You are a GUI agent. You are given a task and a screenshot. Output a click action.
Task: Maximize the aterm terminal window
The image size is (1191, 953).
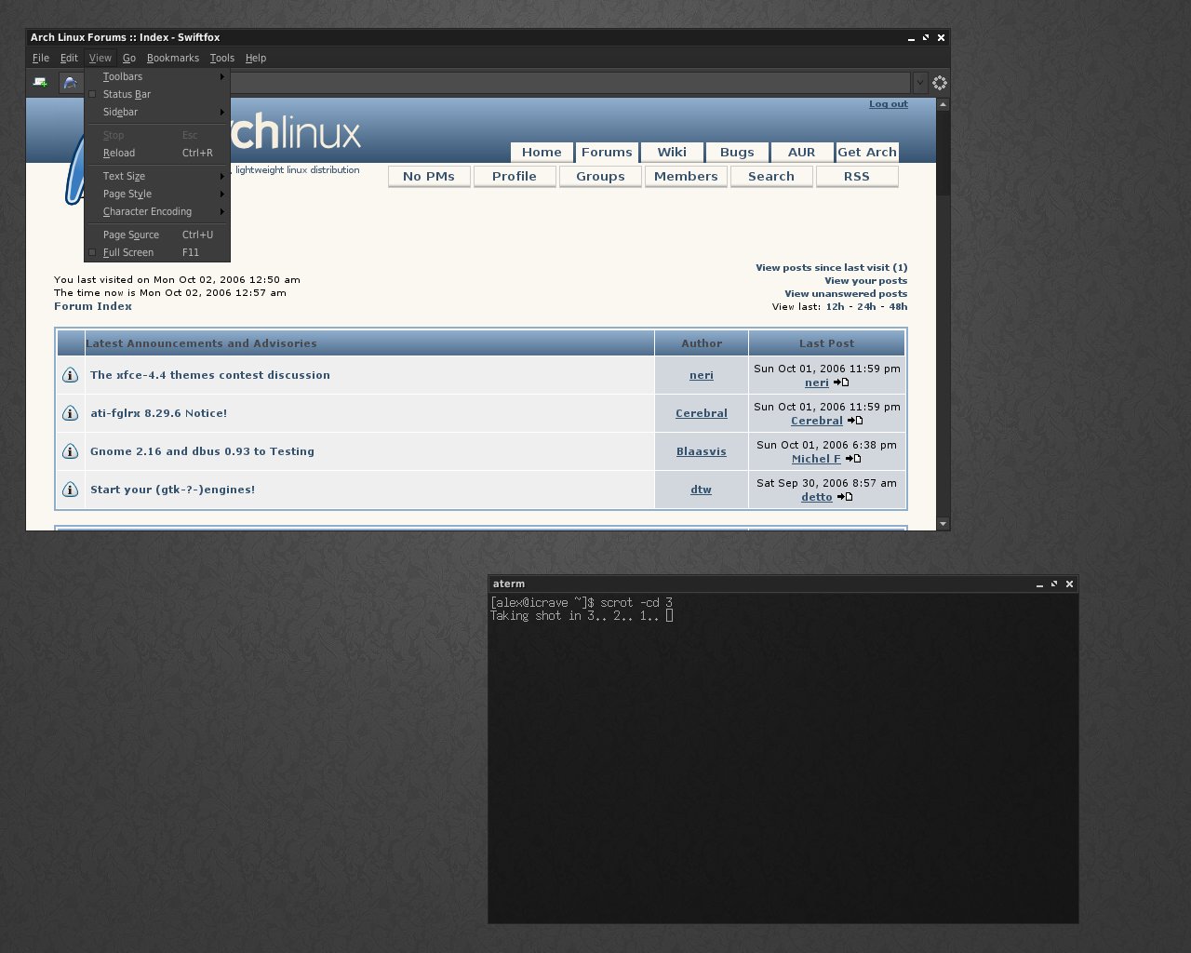point(1054,584)
